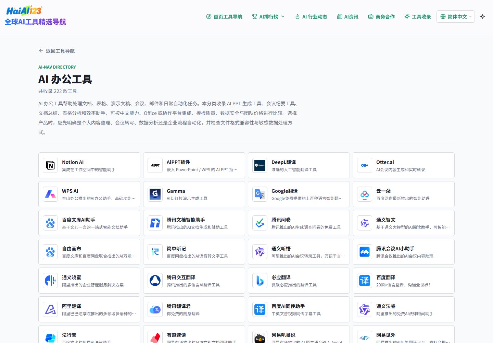Open the AI资讯 nav item

(347, 16)
